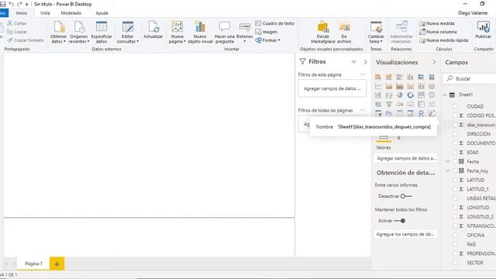Select the map globe visualization
This screenshot has width=496, height=279.
click(x=432, y=95)
